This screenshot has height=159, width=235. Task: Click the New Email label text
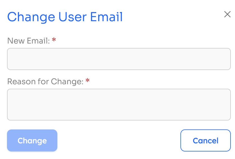(x=29, y=41)
